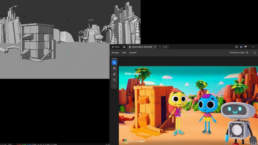Open the account profile icon
The image size is (258, 145).
[246, 47]
